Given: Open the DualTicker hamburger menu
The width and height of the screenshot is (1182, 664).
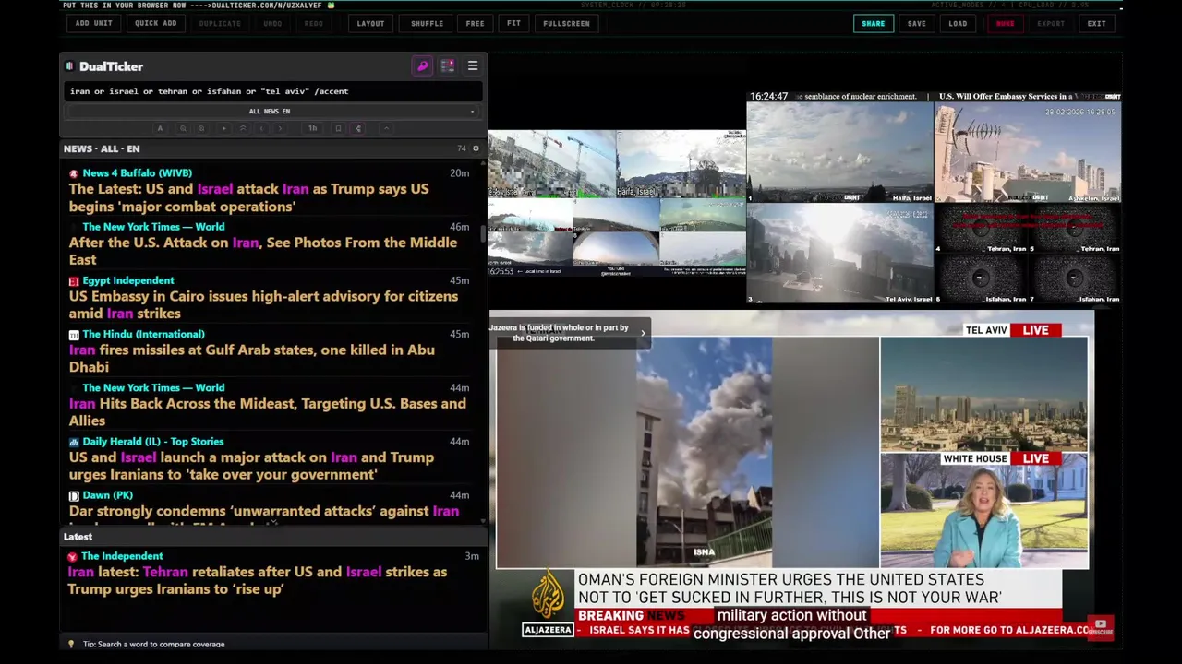Looking at the screenshot, I should 472,66.
